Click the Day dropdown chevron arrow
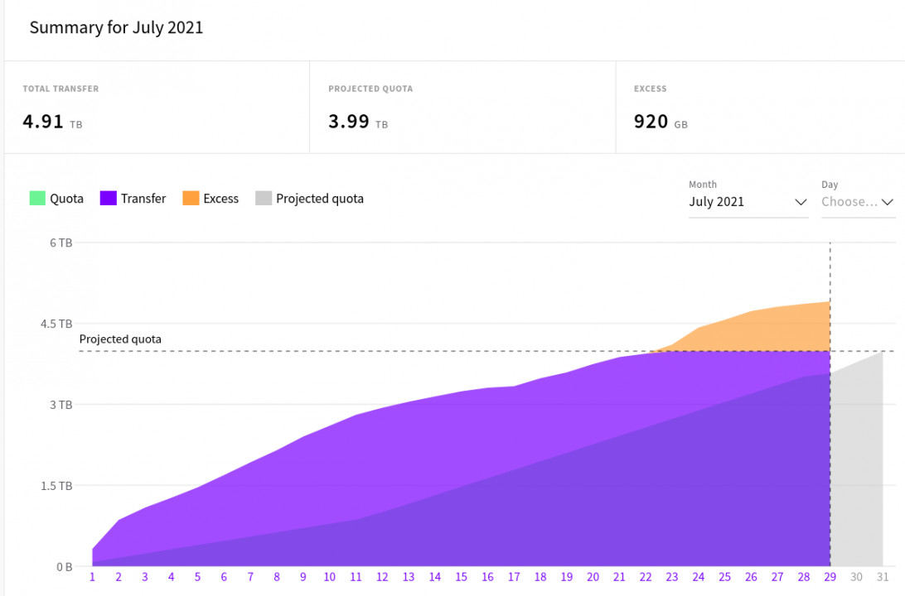This screenshot has height=596, width=905. tap(888, 202)
